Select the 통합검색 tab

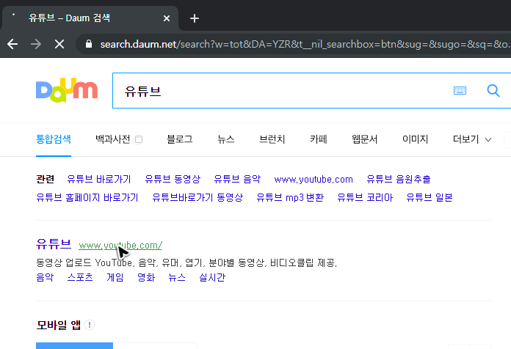[54, 139]
